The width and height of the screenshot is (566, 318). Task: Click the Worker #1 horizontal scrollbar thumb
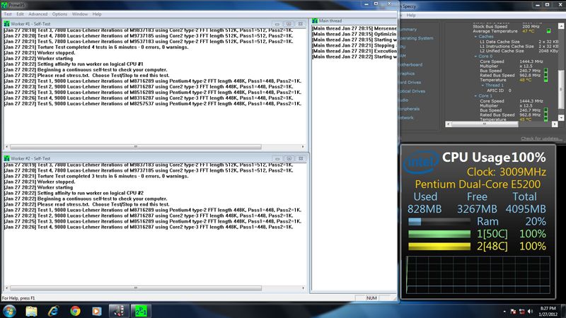click(x=136, y=147)
